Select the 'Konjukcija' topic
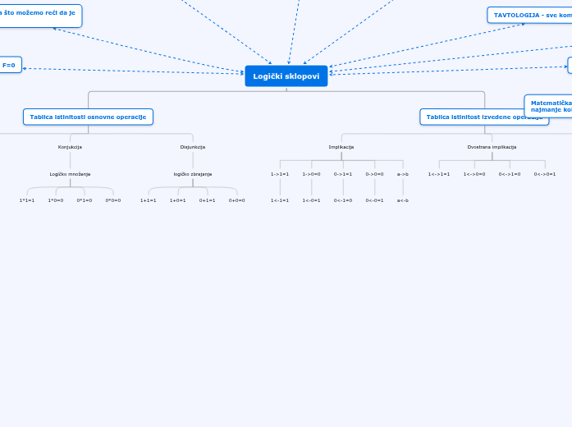Viewport: 572px width, 427px height. coord(70,147)
